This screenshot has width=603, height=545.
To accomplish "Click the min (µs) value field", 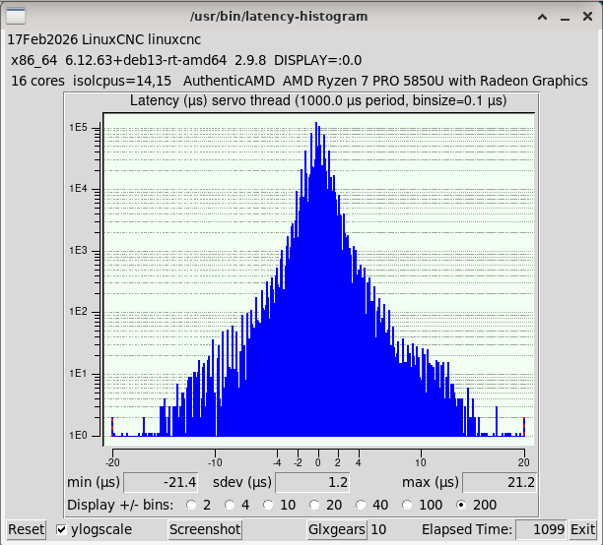I will pos(162,482).
